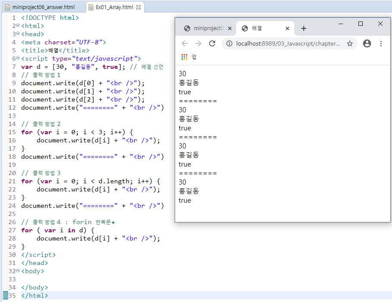The width and height of the screenshot is (392, 302).
Task: Click the 'i < d.length' for loop line
Action: coord(90,181)
